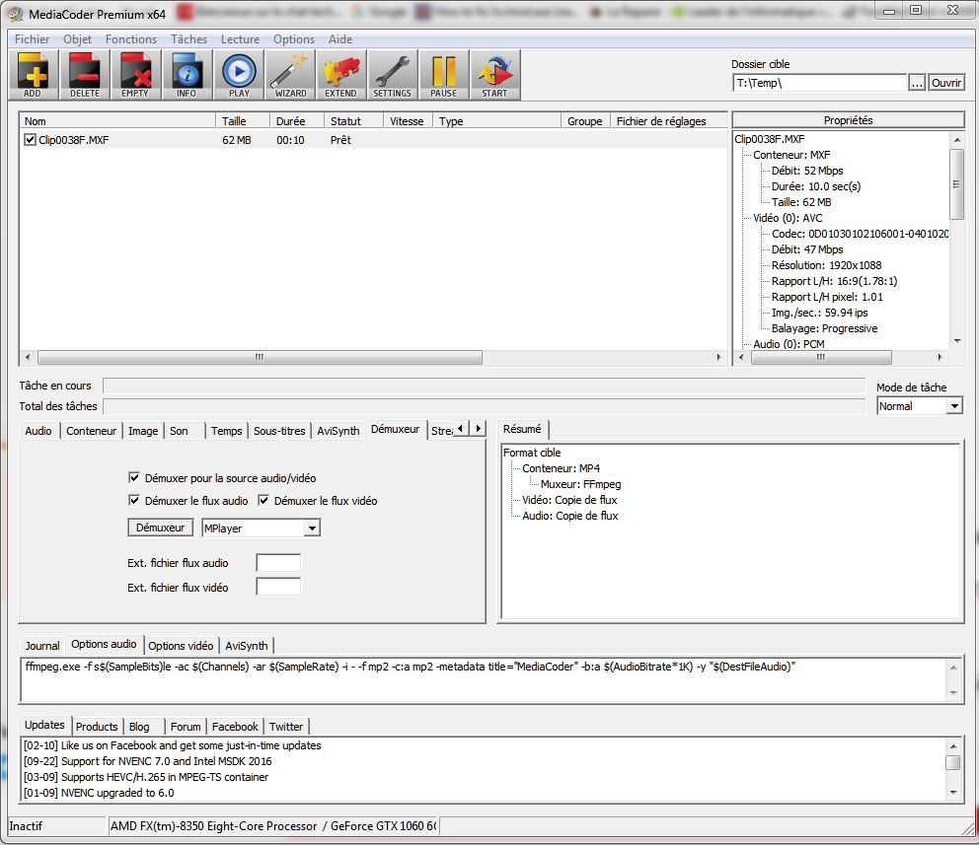Click the Ouvrir button for target folder

[x=946, y=83]
